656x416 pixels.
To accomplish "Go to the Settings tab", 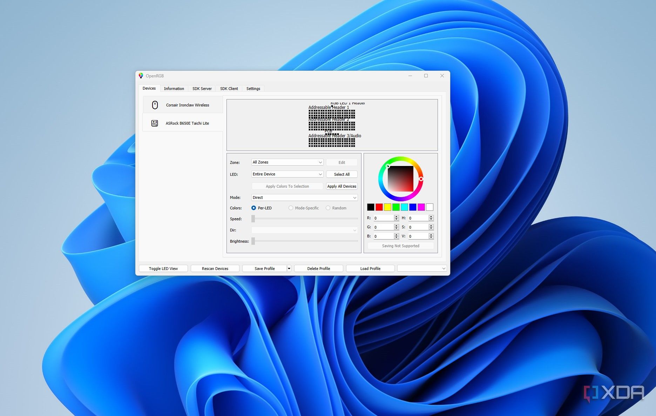I will tap(253, 89).
